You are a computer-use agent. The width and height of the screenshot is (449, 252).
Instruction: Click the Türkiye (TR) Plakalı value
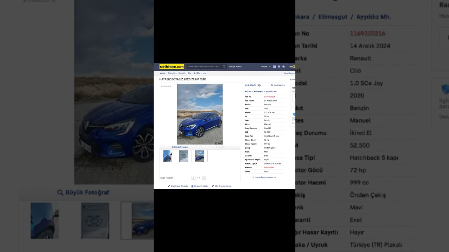pyautogui.click(x=273, y=164)
